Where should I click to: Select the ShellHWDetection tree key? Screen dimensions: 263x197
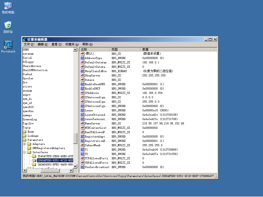[x=35, y=70]
